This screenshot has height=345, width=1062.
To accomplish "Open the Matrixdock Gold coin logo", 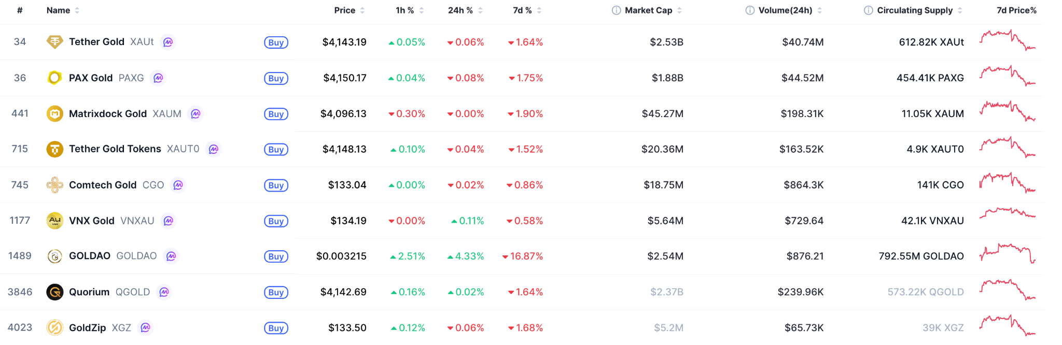I will coord(54,113).
